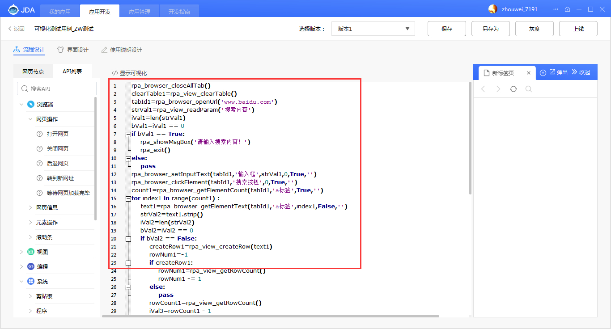Click the back arrow 返回
Viewport: 611px width, 329px height.
[10, 29]
